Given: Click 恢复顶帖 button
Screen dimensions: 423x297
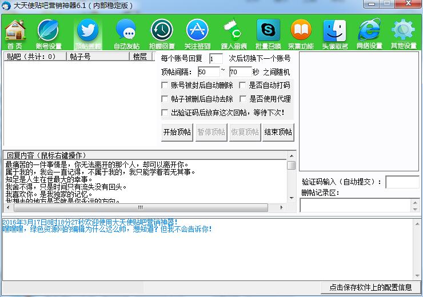Looking at the screenshot, I should (245, 132).
